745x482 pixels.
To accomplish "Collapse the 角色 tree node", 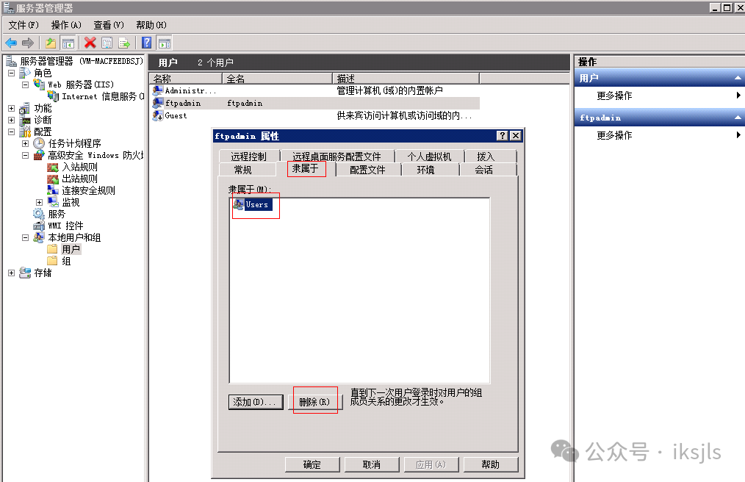I will coord(12,73).
